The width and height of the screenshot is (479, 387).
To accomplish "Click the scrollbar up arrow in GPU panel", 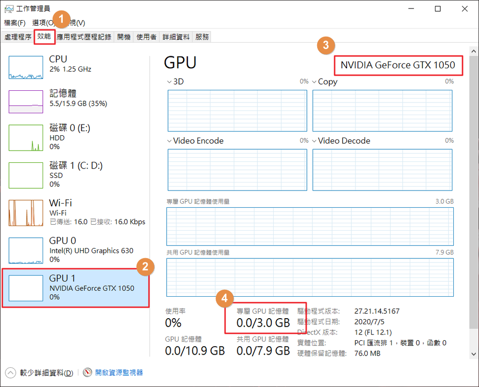I will coord(474,51).
